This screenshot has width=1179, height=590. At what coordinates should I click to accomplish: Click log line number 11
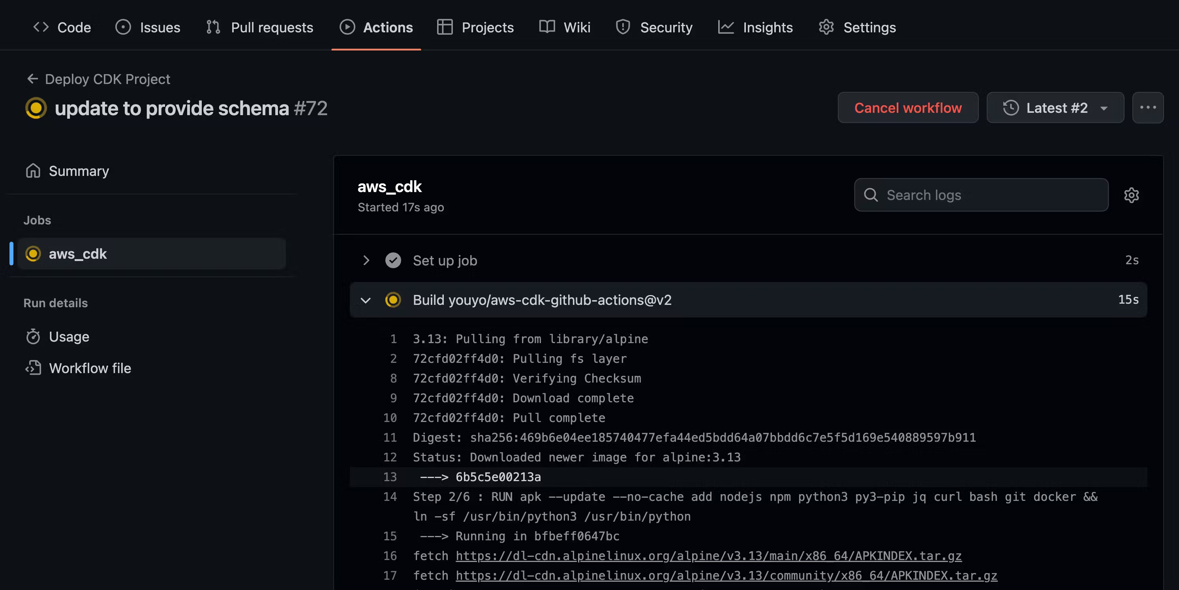(390, 438)
